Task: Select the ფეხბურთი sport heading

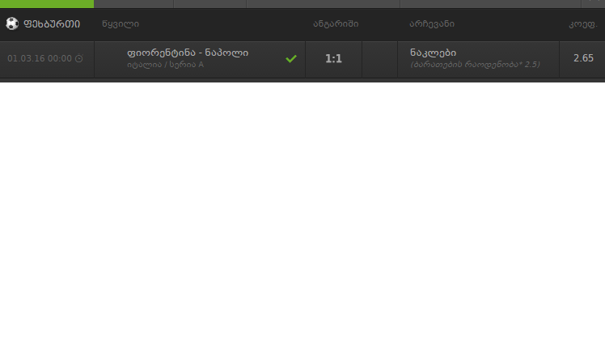Action: pos(52,24)
